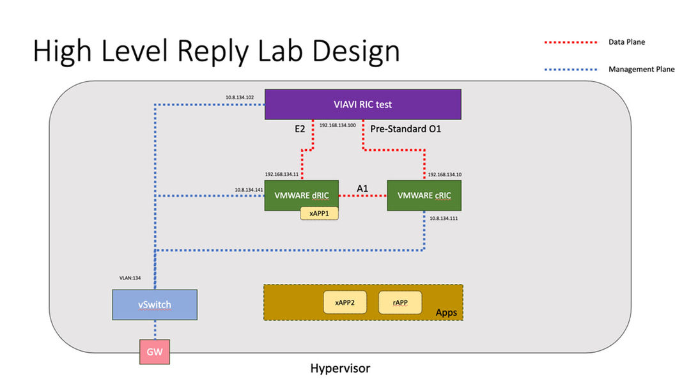Select the blue vSwitch box

[154, 305]
